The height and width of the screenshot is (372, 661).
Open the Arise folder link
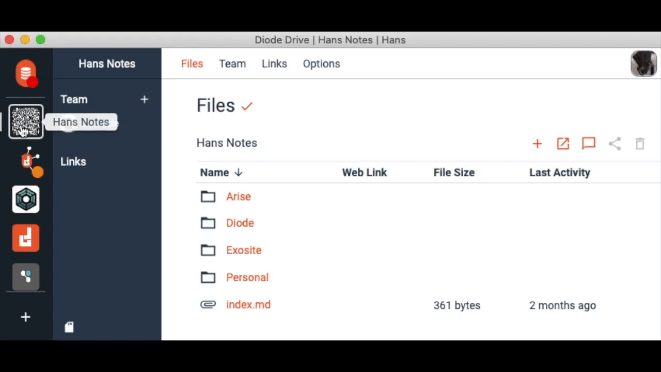tap(239, 196)
